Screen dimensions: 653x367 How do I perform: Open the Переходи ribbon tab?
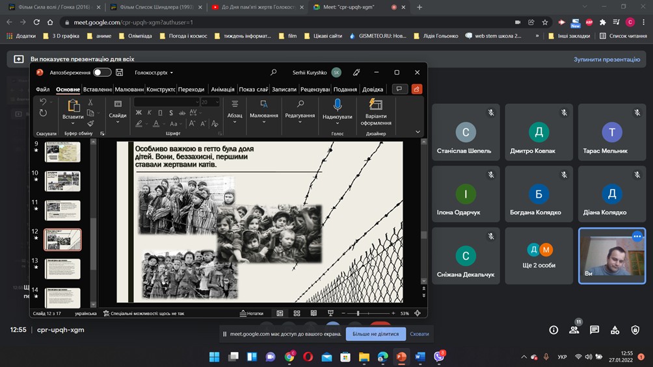(191, 89)
